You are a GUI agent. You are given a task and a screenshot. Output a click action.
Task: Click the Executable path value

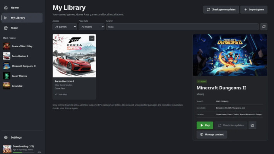point(230,108)
